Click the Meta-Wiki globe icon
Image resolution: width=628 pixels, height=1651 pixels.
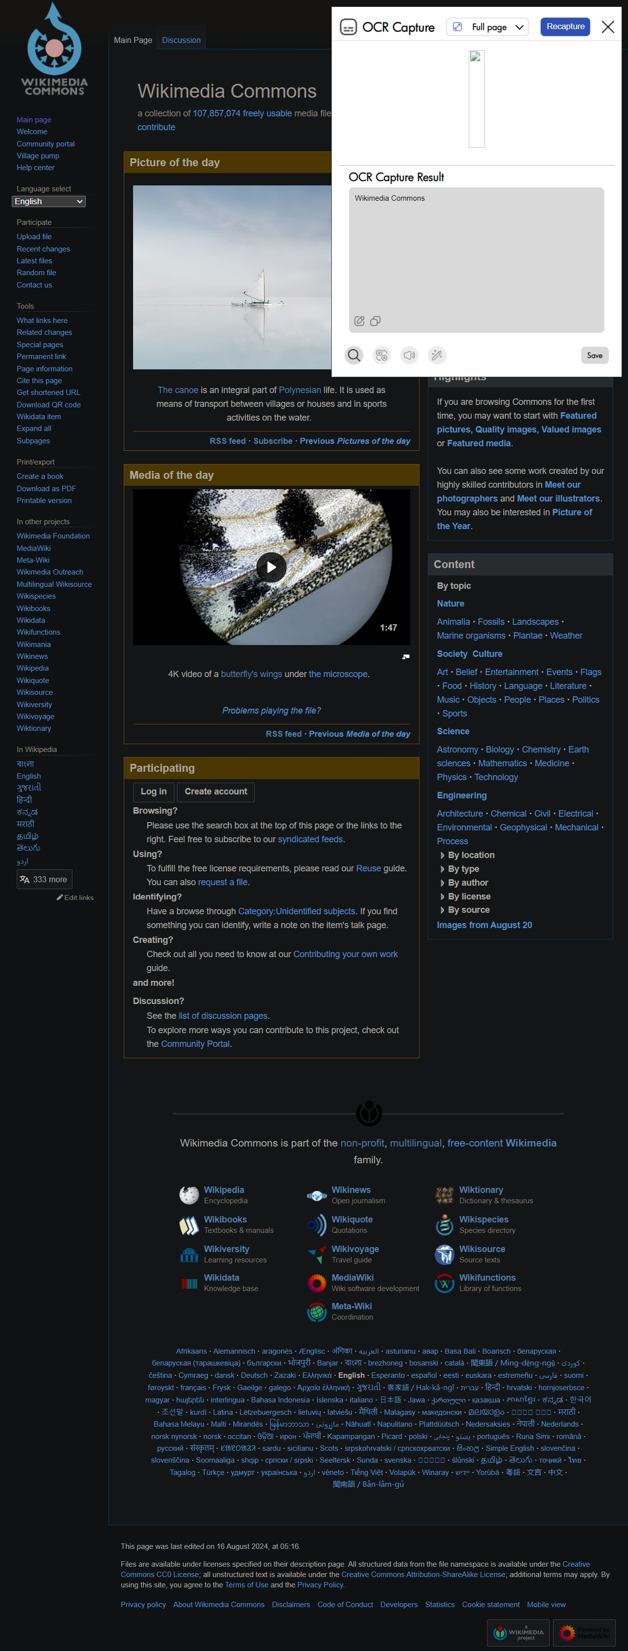pyautogui.click(x=316, y=1312)
